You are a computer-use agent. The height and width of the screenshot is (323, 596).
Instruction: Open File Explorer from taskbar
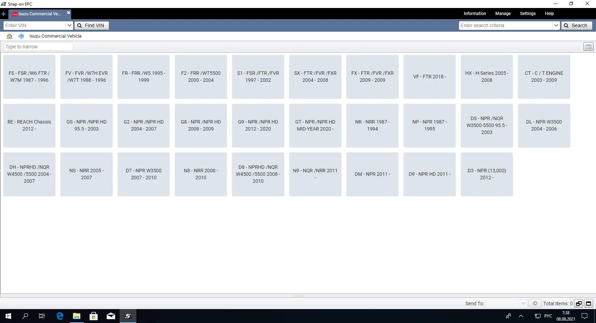click(x=77, y=316)
